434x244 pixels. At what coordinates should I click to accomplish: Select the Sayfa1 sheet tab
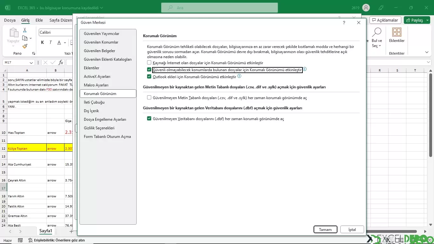[x=46, y=231]
